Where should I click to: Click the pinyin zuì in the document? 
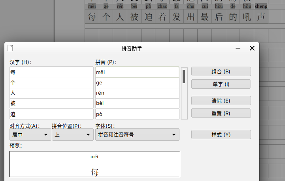(205, 6)
